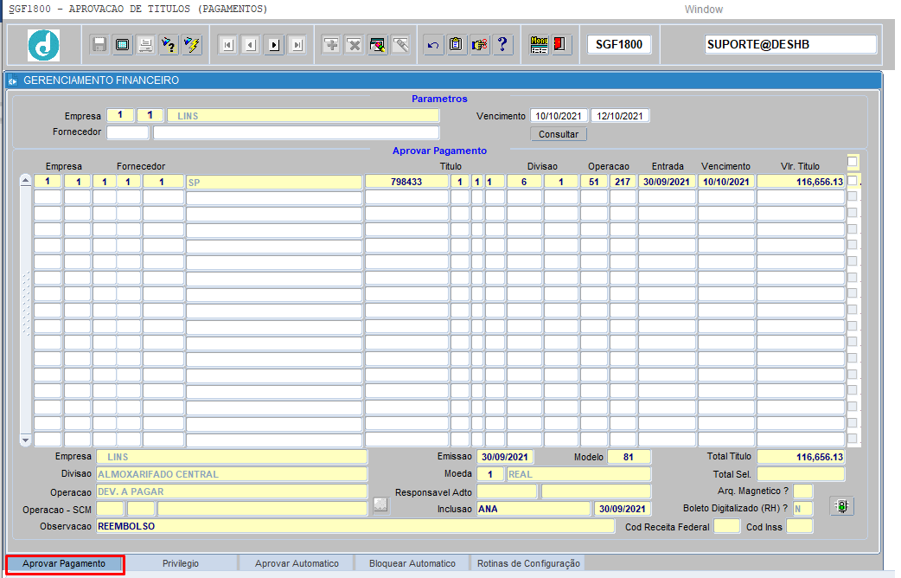Click the Menu toolbar icon
Screen dimensions: 901x578
[539, 45]
